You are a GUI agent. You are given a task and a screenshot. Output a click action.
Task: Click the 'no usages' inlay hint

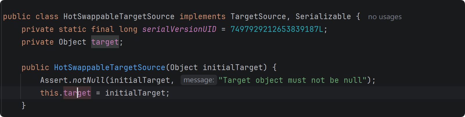pos(385,17)
